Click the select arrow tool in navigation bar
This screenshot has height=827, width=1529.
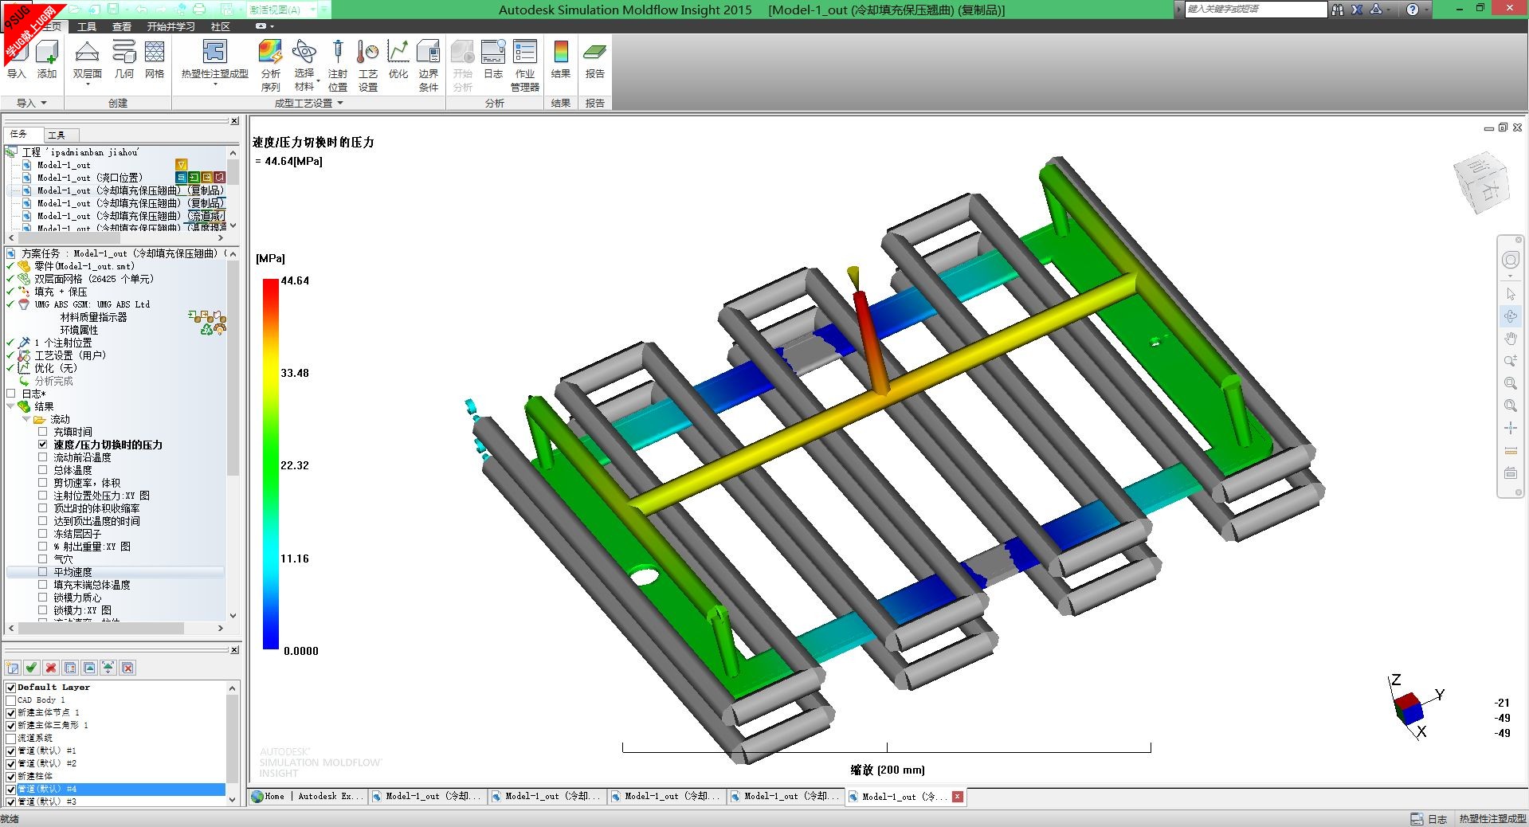1511,294
